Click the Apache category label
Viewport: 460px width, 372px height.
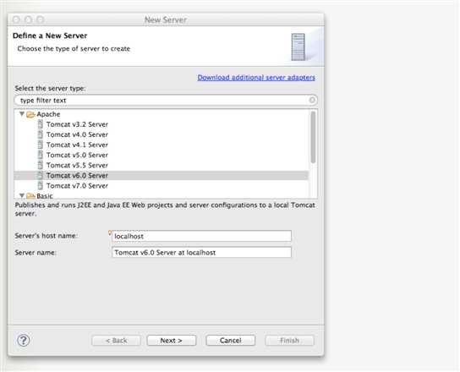pos(48,114)
